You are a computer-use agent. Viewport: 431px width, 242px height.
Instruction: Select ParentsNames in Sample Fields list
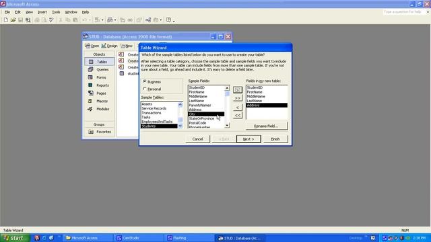pos(206,105)
